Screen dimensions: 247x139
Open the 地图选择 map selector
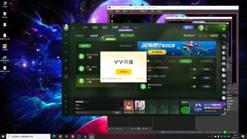click(x=185, y=103)
